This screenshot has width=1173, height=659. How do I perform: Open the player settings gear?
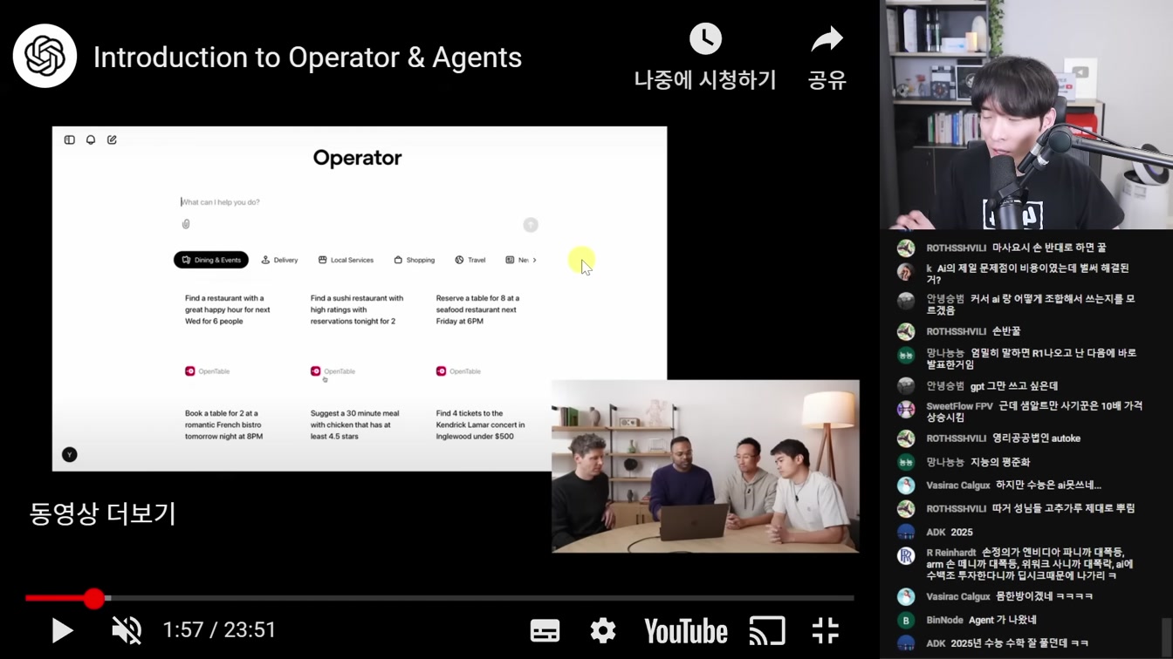[x=603, y=630]
